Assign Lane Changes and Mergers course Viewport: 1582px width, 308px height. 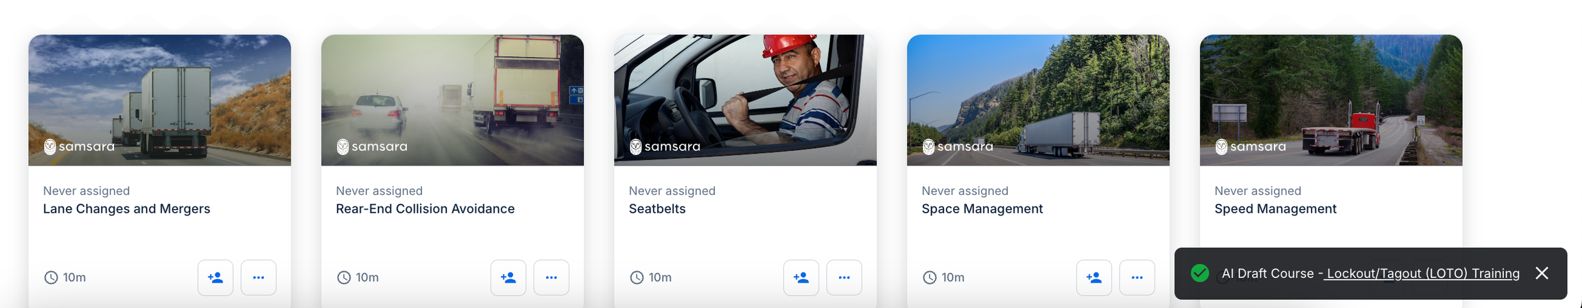click(215, 277)
